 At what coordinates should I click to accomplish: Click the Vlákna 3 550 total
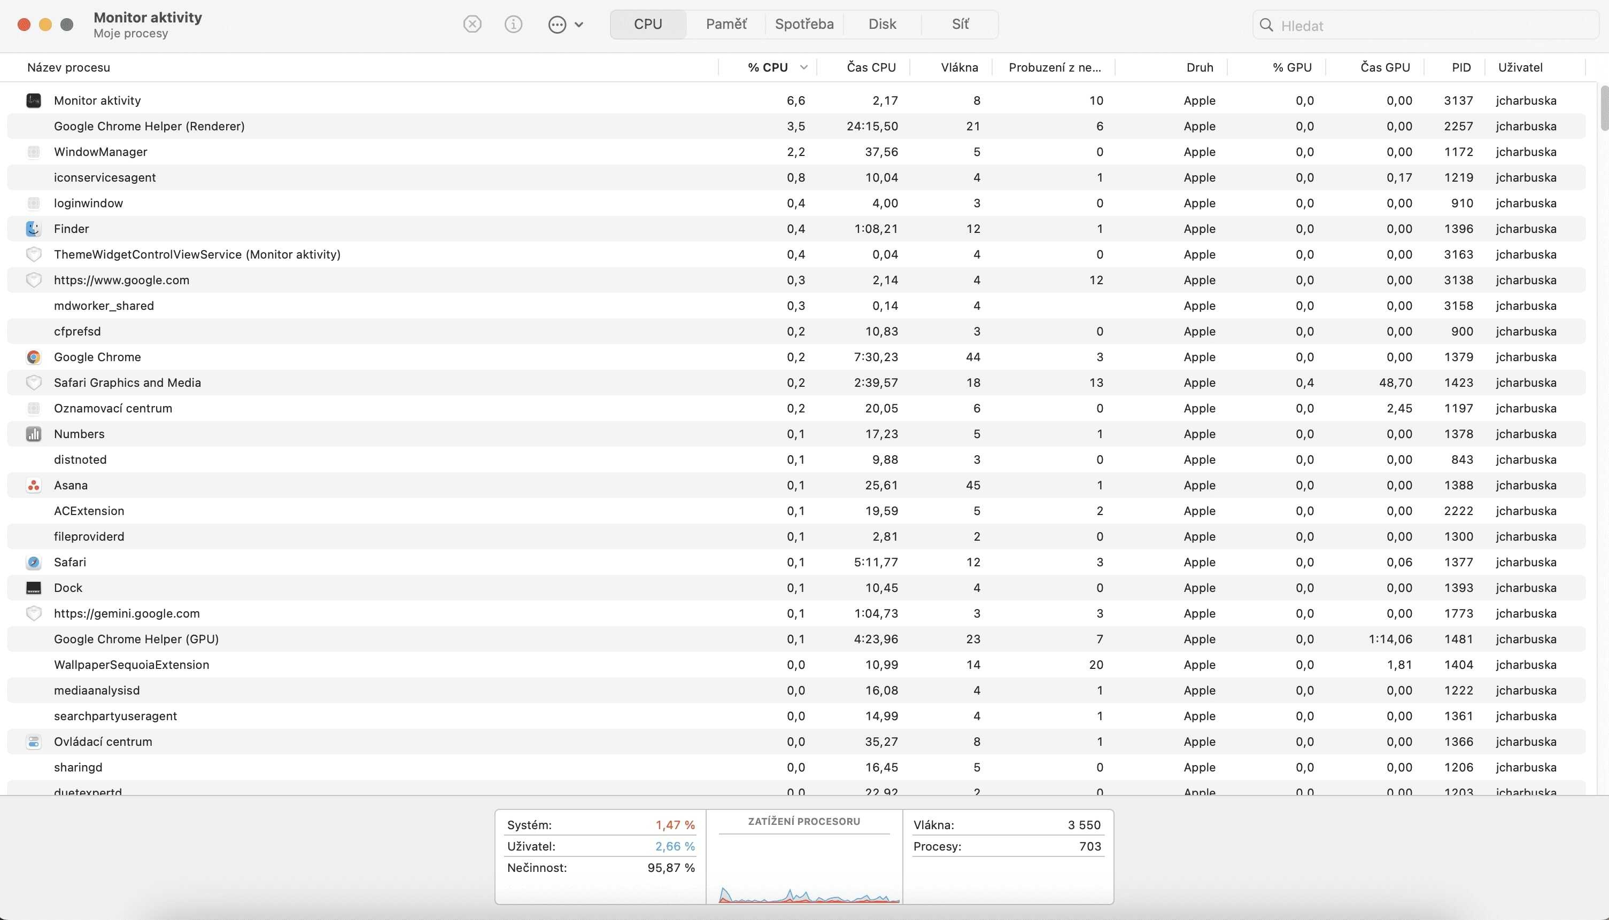[1084, 825]
